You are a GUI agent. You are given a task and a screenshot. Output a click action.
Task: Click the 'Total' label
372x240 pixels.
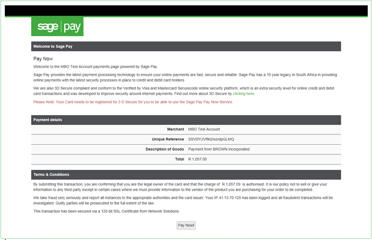[x=180, y=159]
